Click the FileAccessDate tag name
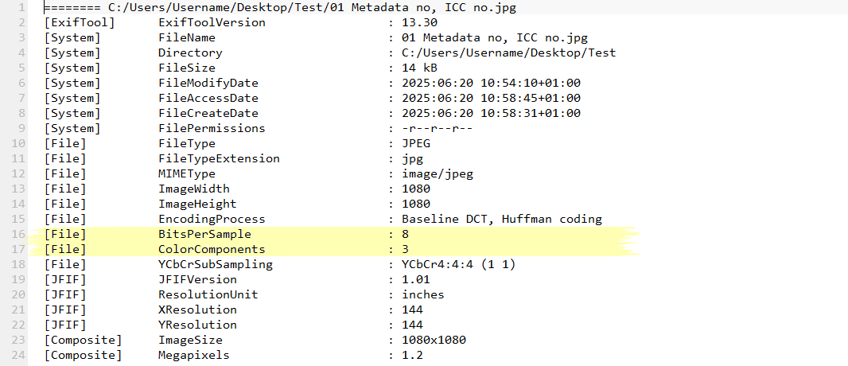This screenshot has width=848, height=366. pyautogui.click(x=208, y=99)
